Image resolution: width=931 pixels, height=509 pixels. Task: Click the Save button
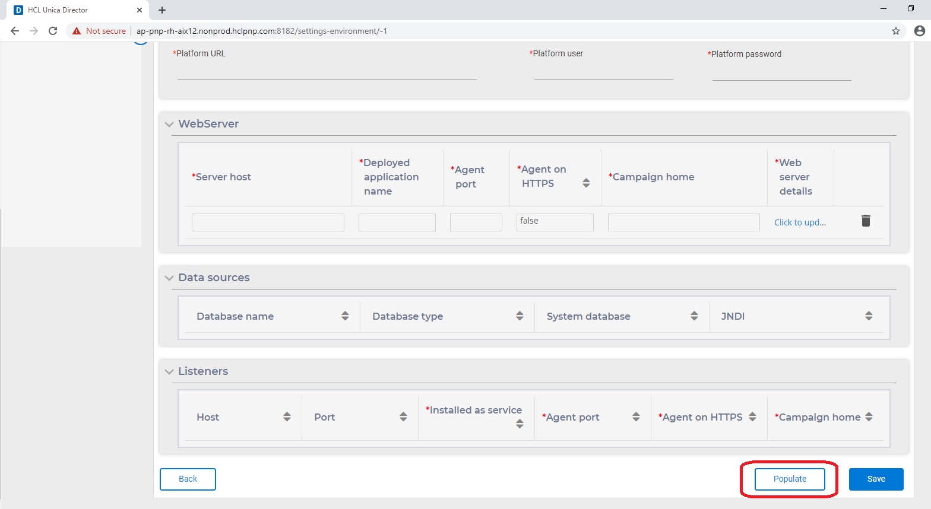click(x=876, y=479)
